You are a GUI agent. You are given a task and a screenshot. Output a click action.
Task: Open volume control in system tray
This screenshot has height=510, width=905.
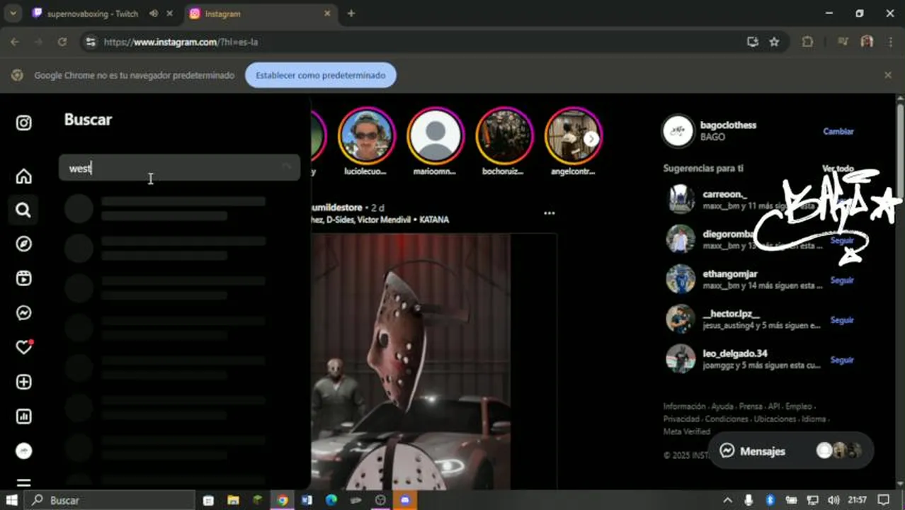(x=833, y=500)
